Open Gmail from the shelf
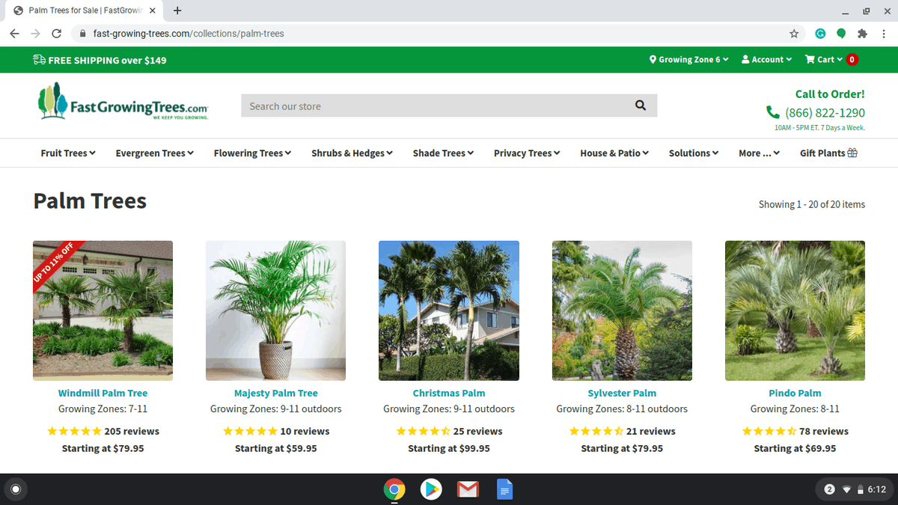This screenshot has height=505, width=898. 468,489
